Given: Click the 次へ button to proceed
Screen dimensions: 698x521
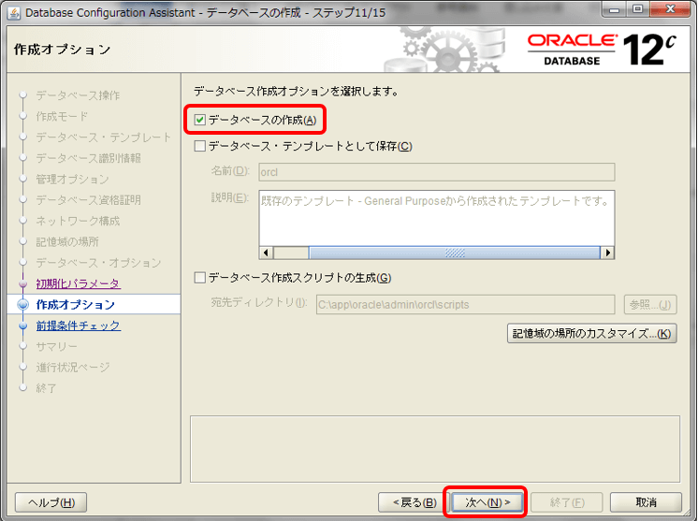Looking at the screenshot, I should (487, 502).
